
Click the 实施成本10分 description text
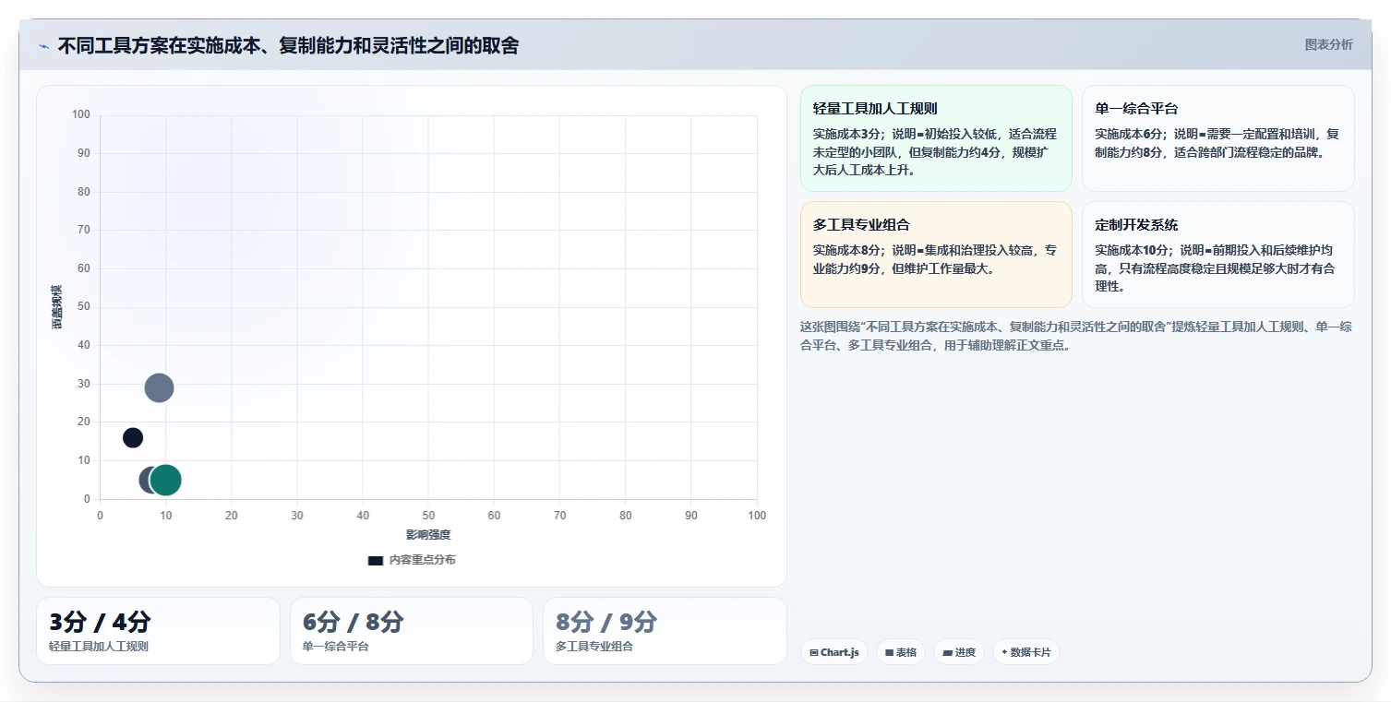coord(1217,268)
